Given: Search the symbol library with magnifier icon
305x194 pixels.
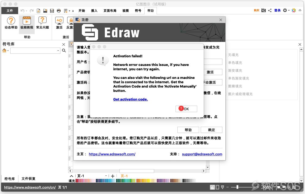Looking at the screenshot, I should coord(64,51).
